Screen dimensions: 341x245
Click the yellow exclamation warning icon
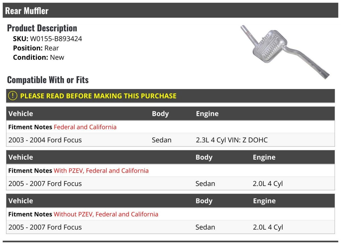coord(13,96)
